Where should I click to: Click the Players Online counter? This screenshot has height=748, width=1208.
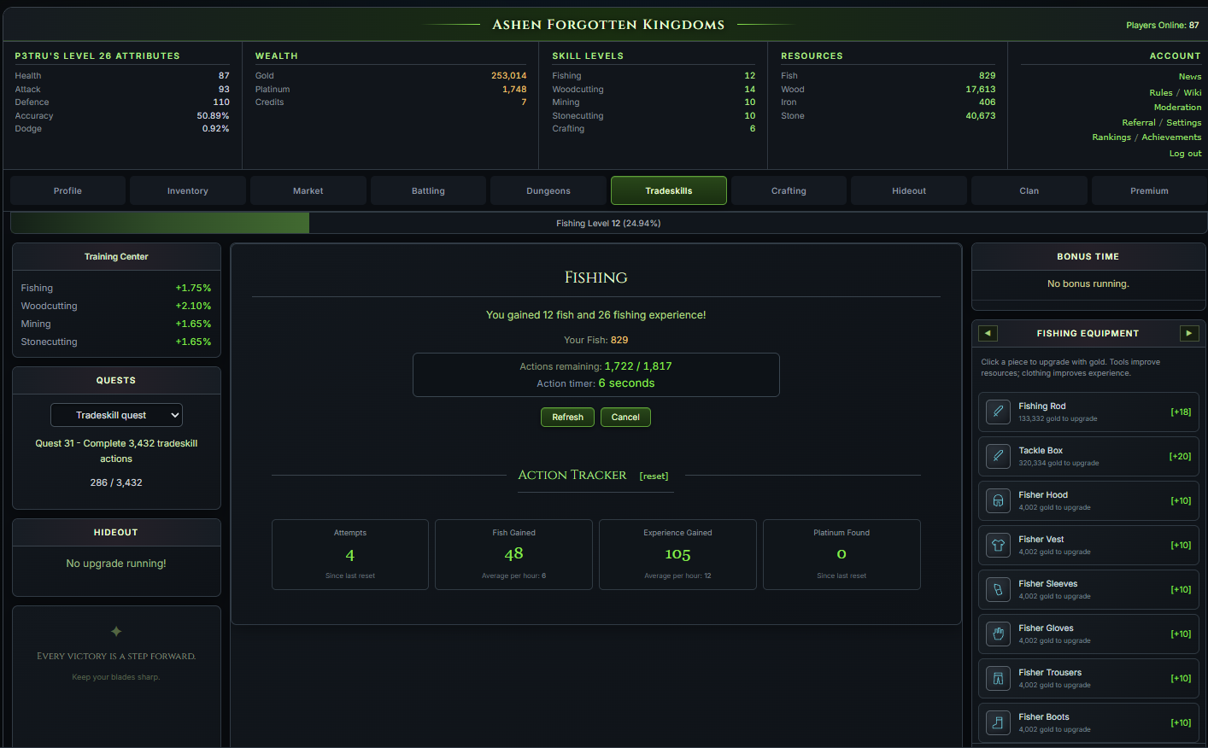point(1162,25)
